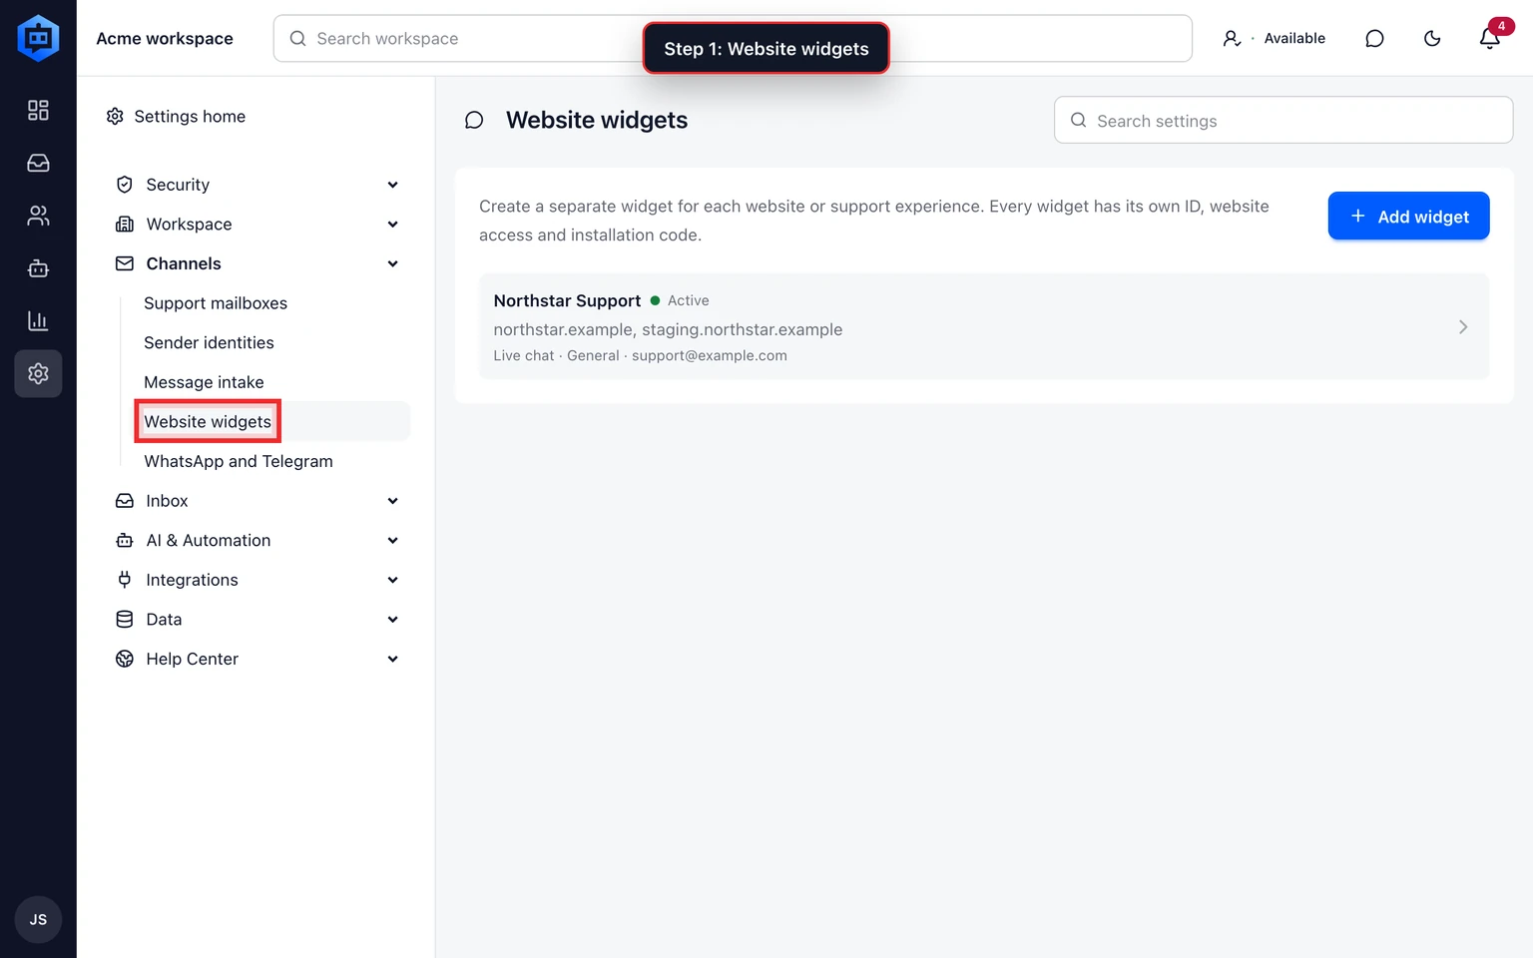Click the Channels envelope icon
1533x958 pixels.
(125, 263)
